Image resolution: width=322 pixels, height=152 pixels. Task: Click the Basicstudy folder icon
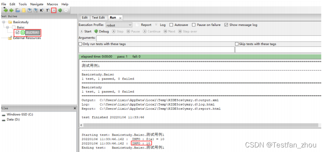[10, 22]
